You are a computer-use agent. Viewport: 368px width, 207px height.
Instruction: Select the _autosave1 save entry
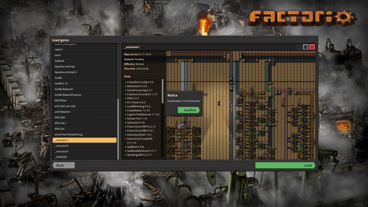point(85,140)
